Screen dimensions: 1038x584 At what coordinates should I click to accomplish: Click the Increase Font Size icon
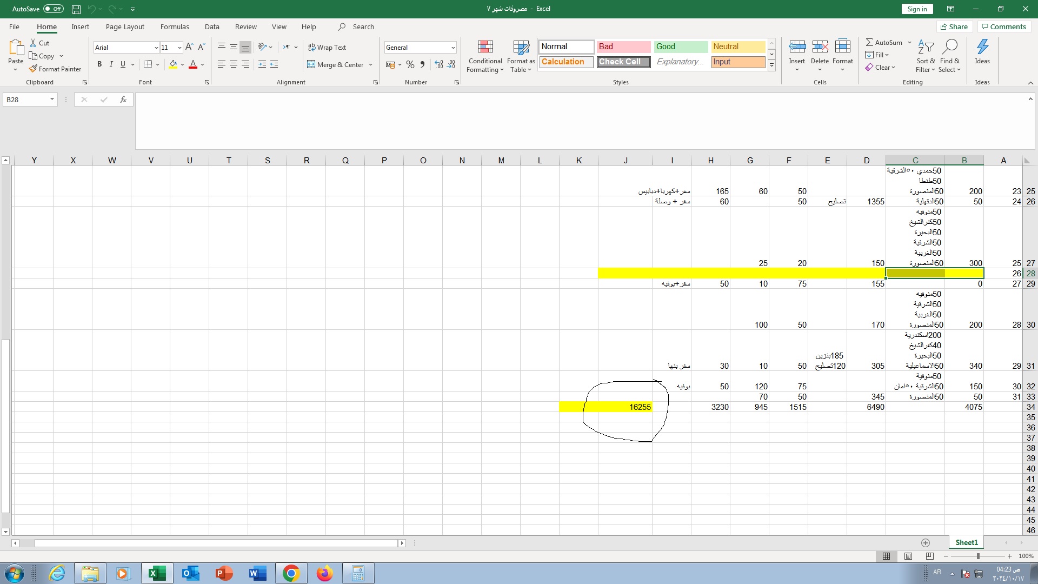(x=189, y=47)
